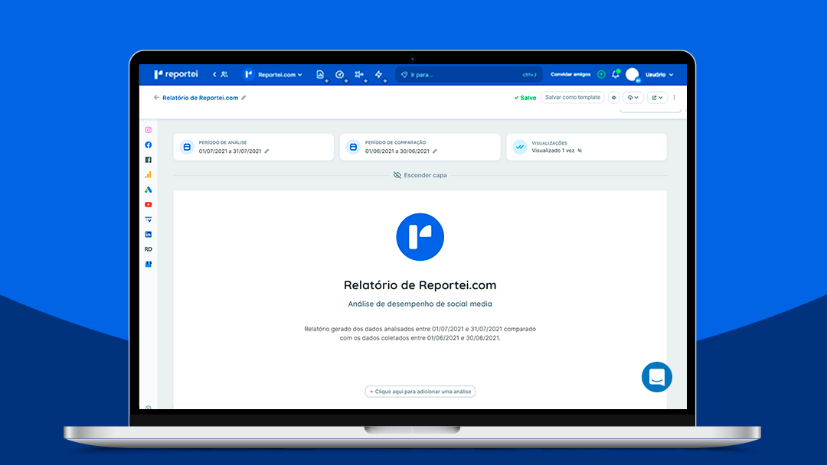Select the Facebook sidebar icon
Image resolution: width=827 pixels, height=465 pixels.
[149, 145]
